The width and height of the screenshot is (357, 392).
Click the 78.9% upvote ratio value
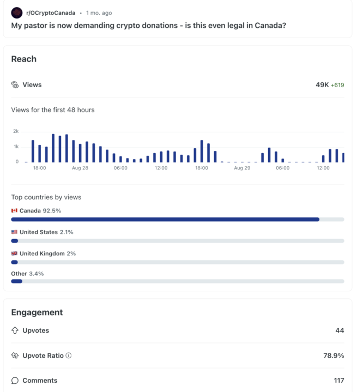coord(334,356)
